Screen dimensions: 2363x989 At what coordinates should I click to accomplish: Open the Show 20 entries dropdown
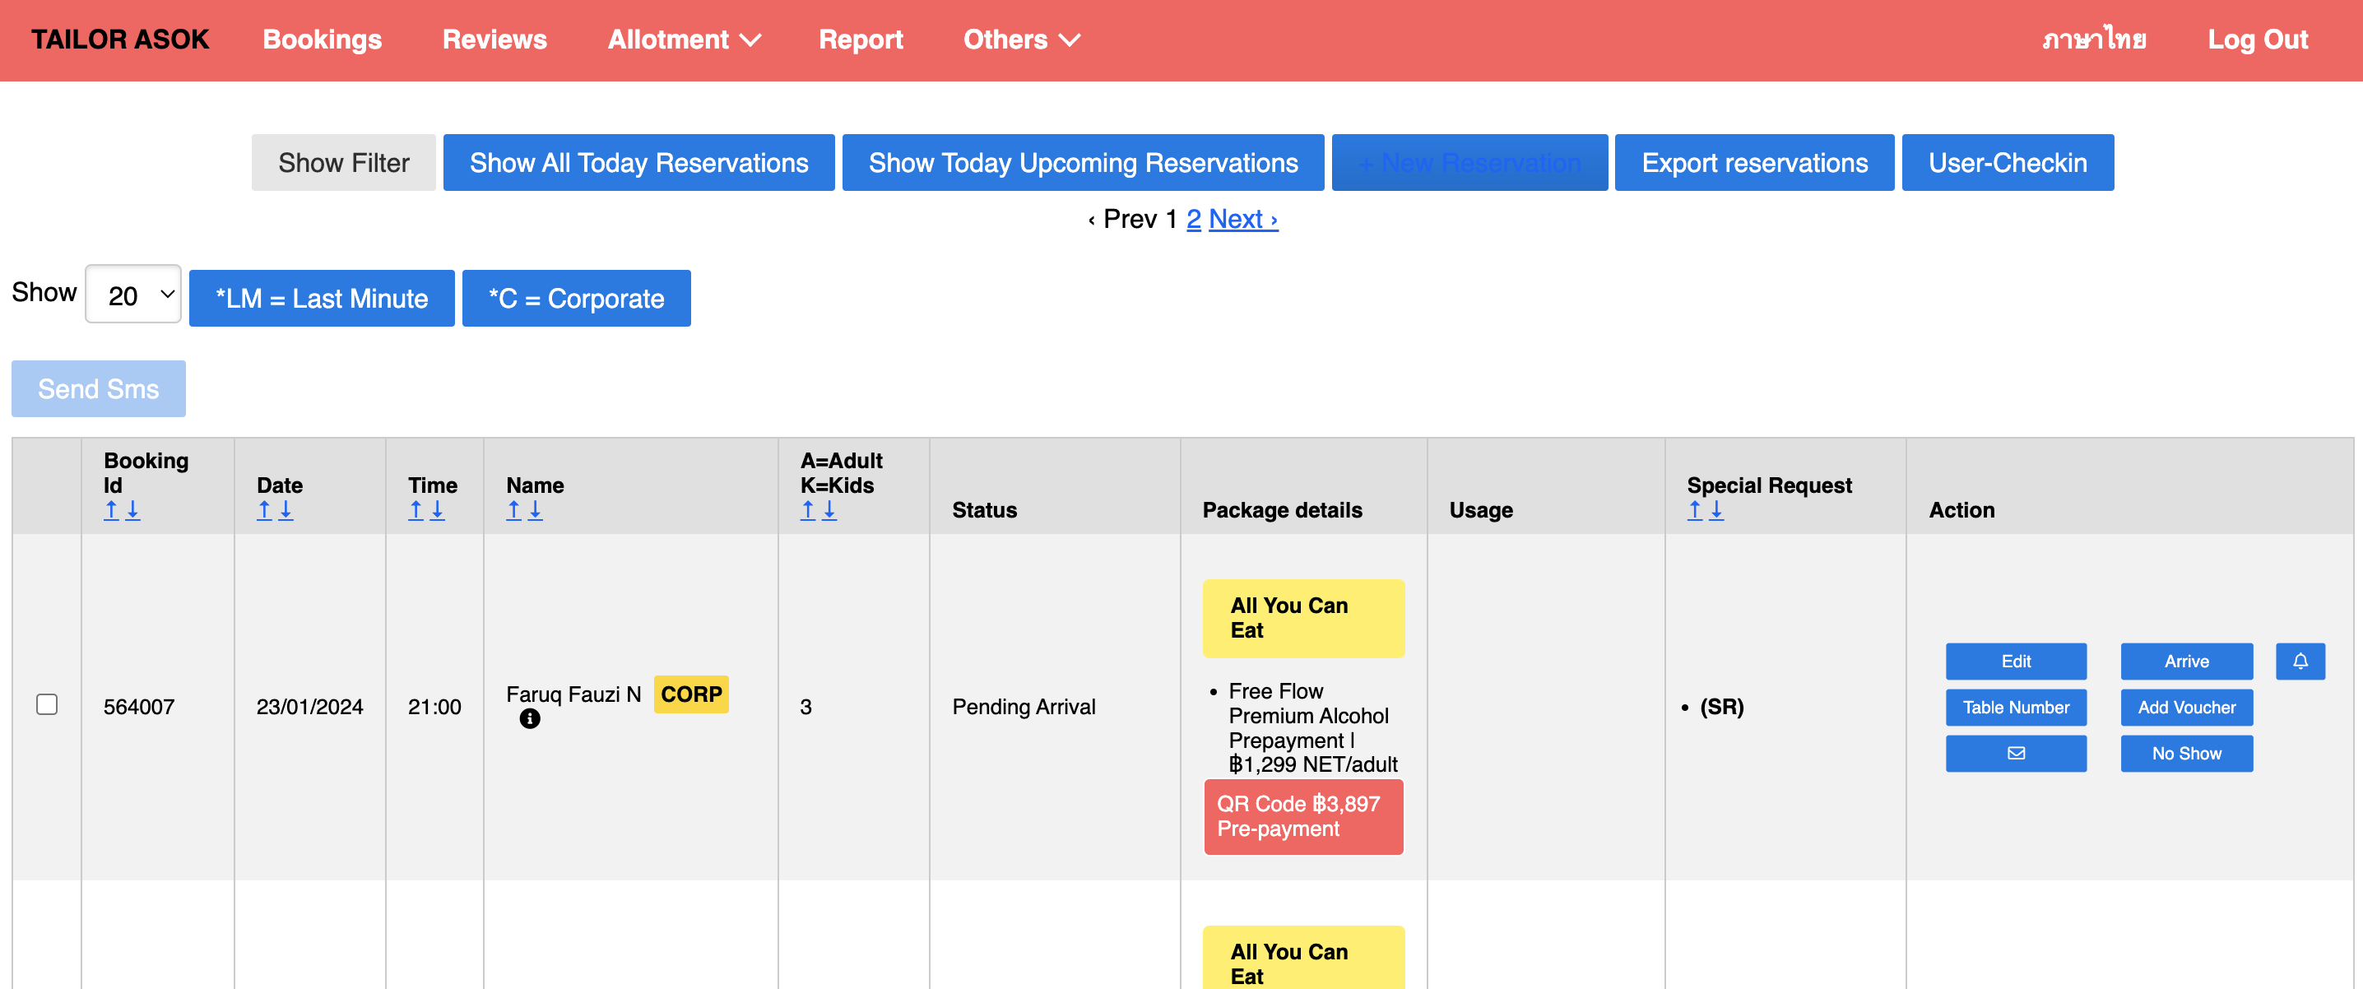tap(133, 295)
